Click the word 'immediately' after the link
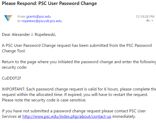156x123 pixels. (x=124, y=116)
